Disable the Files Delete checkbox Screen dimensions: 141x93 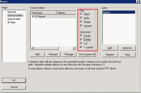(x=81, y=22)
